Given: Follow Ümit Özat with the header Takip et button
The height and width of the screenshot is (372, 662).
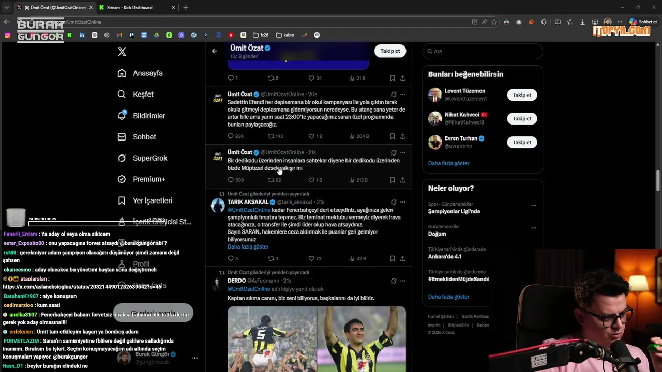Looking at the screenshot, I should (390, 51).
